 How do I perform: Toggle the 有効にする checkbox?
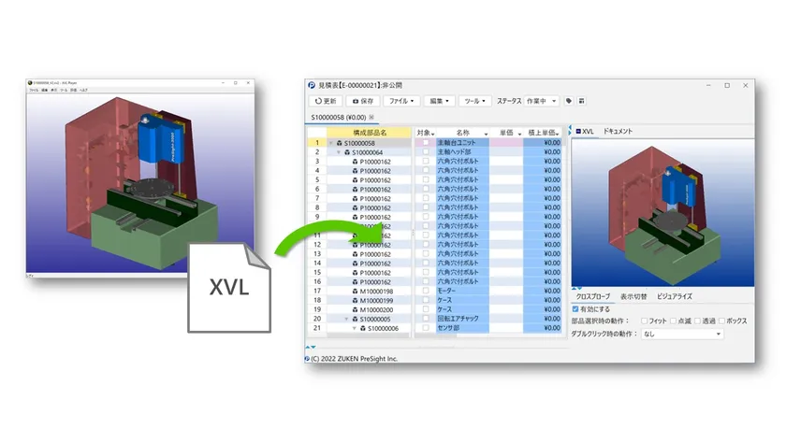tap(575, 308)
